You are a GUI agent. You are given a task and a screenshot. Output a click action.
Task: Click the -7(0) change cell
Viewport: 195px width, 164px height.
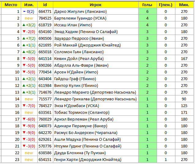pos(29,106)
